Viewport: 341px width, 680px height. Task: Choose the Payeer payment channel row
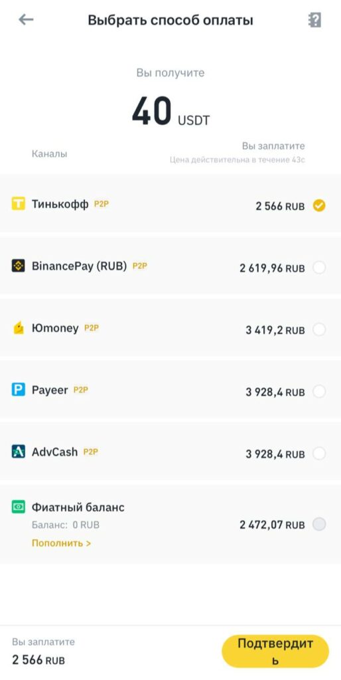point(170,389)
